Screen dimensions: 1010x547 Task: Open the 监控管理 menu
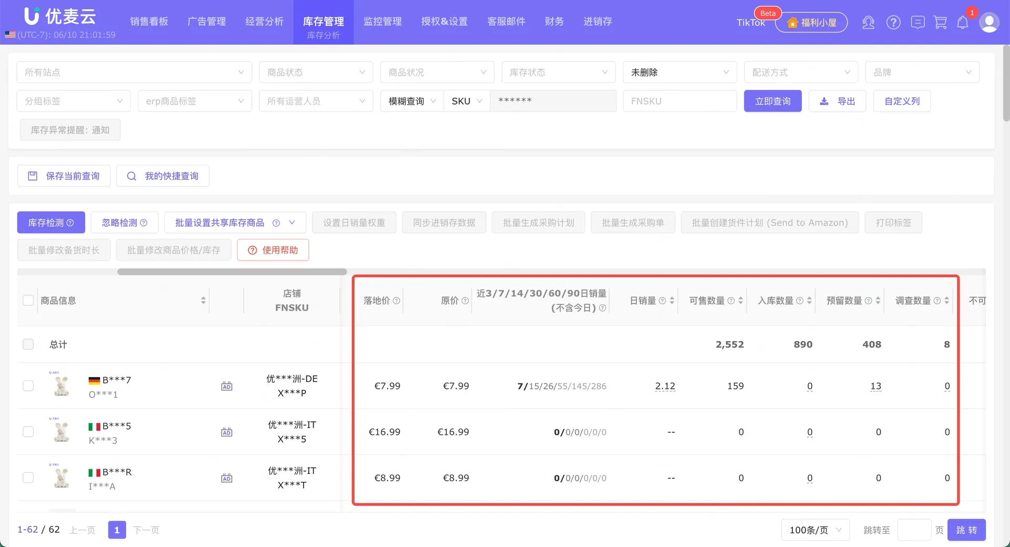pyautogui.click(x=382, y=22)
